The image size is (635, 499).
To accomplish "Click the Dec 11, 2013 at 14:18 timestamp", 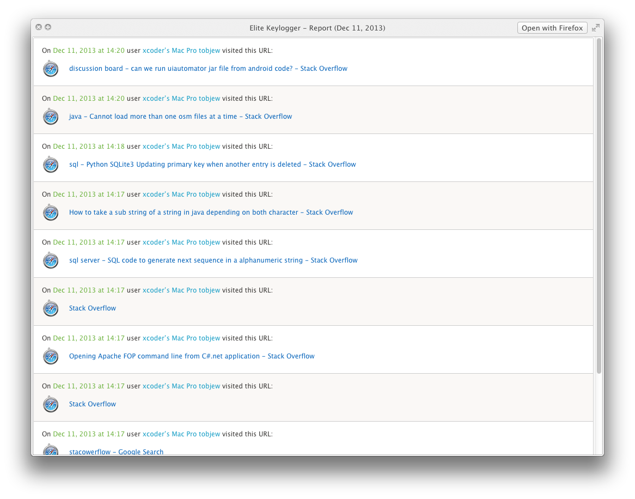I will pos(90,146).
